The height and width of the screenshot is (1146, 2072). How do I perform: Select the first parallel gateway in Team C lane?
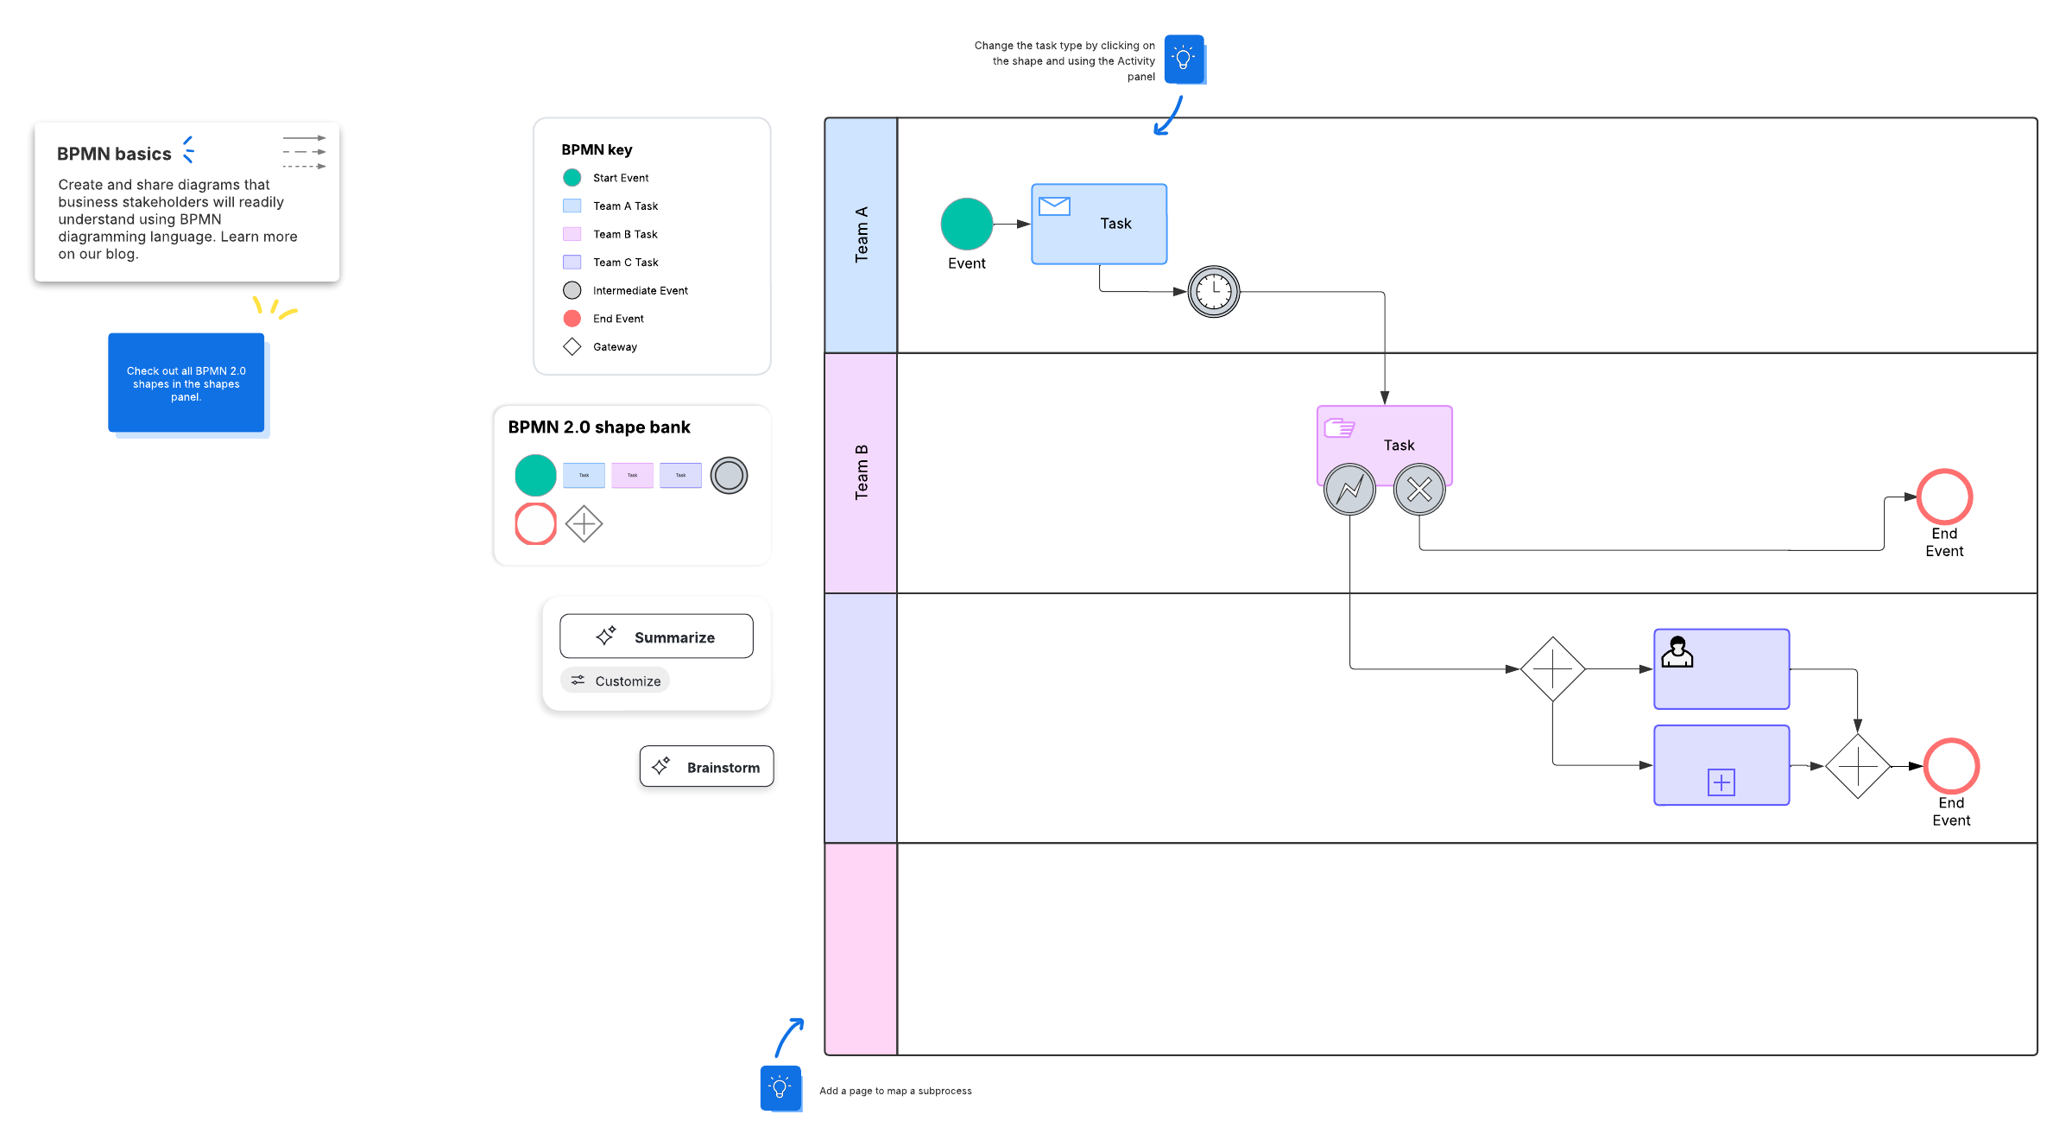1552,668
